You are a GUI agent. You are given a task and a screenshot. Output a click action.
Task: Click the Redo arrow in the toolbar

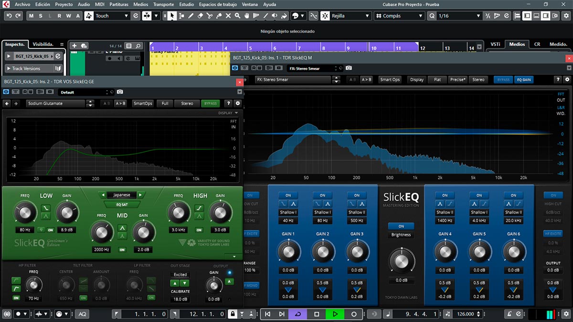pos(18,16)
